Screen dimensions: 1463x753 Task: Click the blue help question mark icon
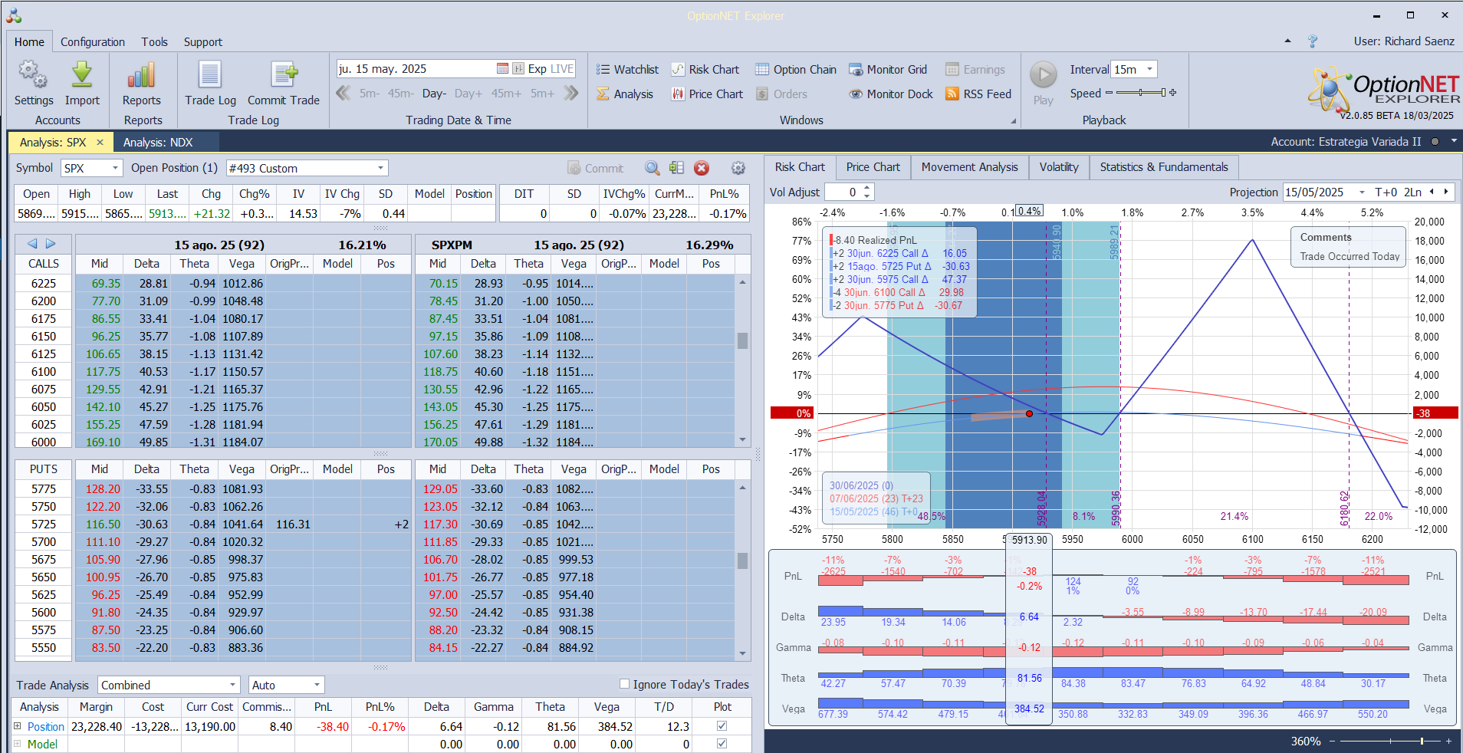[x=1313, y=41]
